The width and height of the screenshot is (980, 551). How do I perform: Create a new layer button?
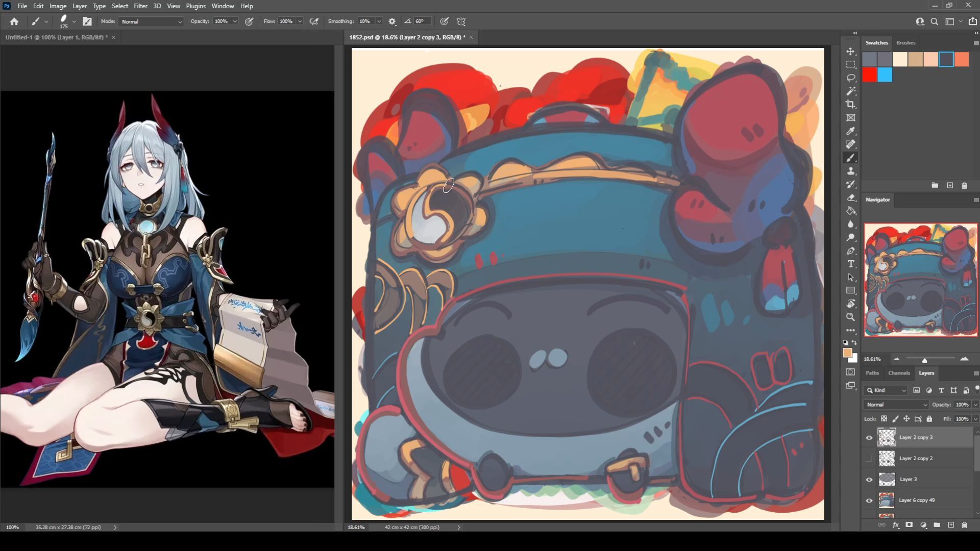tap(950, 525)
